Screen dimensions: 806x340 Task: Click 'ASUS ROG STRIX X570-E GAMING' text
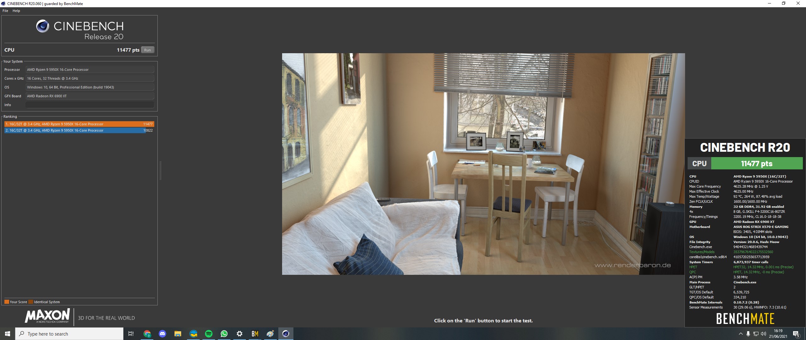761,227
